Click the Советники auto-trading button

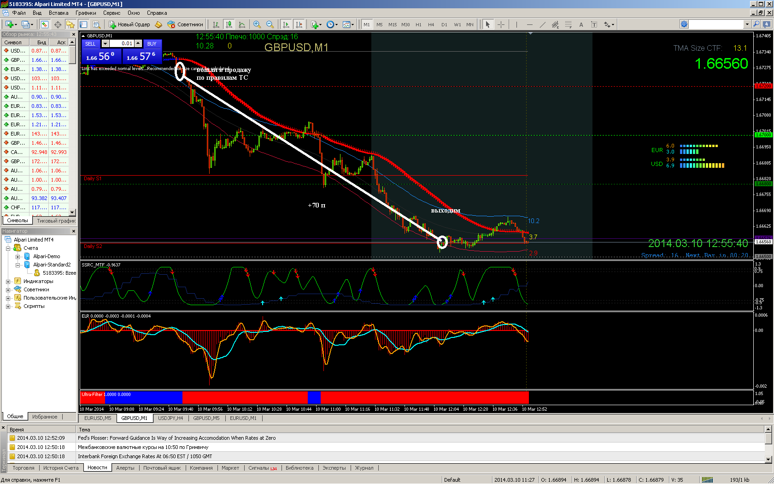click(185, 24)
